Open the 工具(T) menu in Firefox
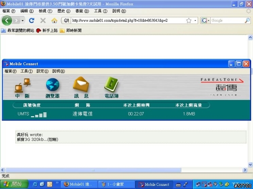The width and height of the screenshot is (253, 189). pos(101,11)
